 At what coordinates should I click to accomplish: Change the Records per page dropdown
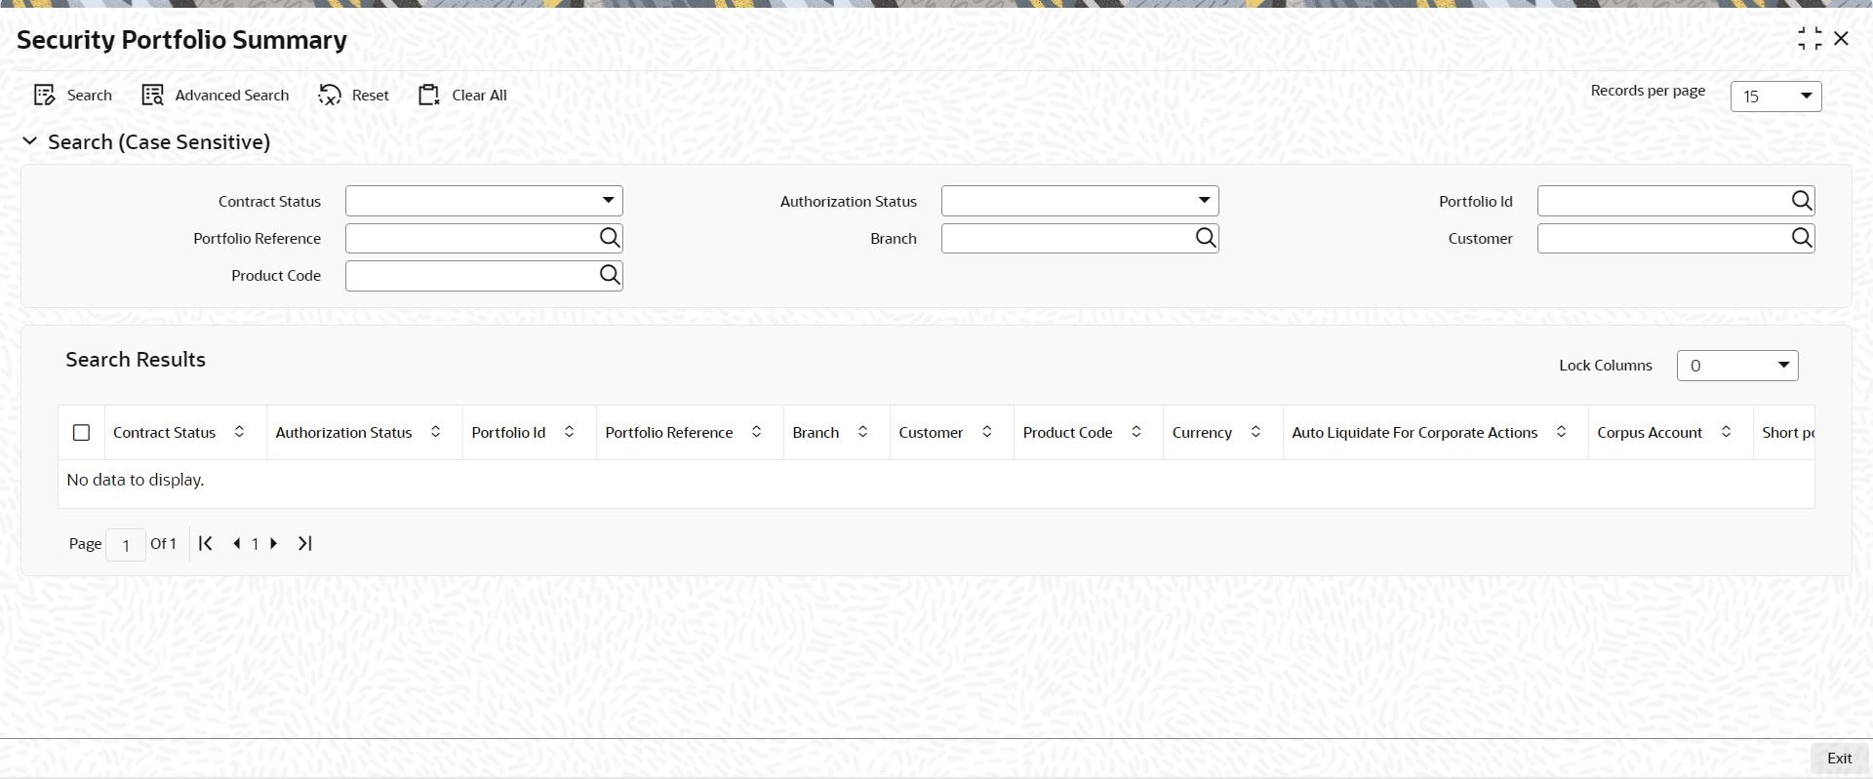[x=1775, y=96]
